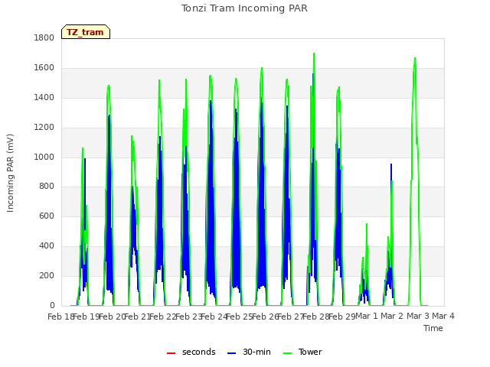Click the Incoming PAR (mV) axis label
Viewport: 490px width, 367px height.
click(10, 174)
